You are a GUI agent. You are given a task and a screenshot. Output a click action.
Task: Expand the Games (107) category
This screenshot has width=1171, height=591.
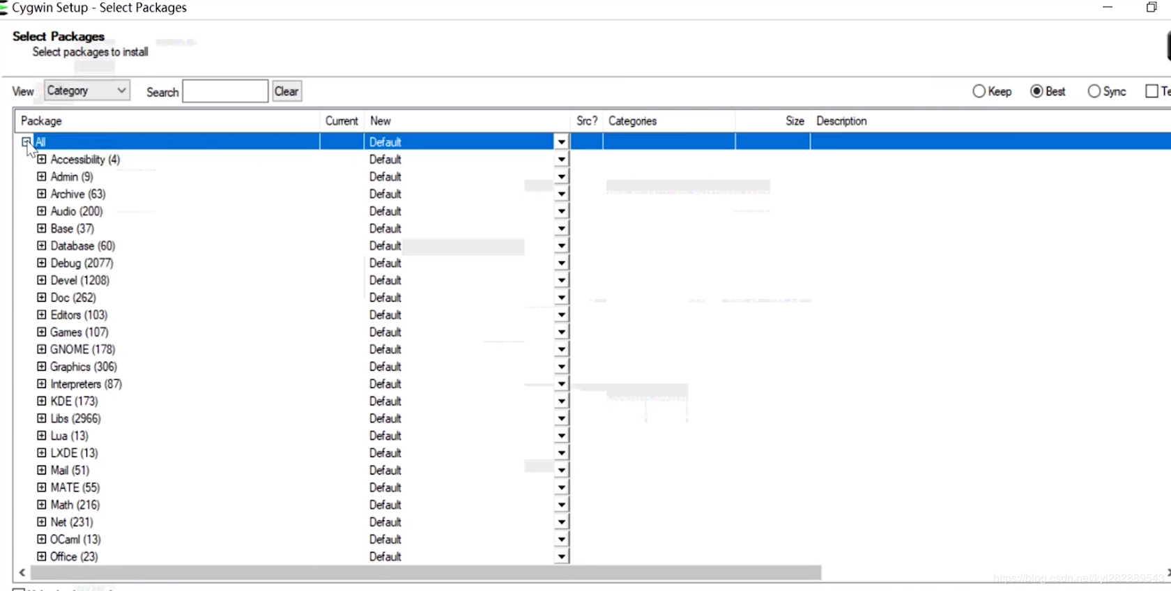[42, 332]
